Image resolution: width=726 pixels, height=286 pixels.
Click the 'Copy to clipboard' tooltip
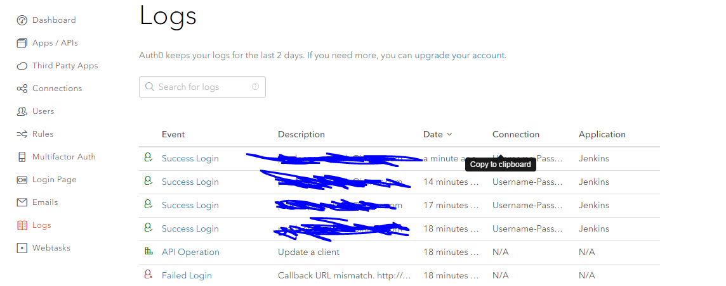click(501, 165)
